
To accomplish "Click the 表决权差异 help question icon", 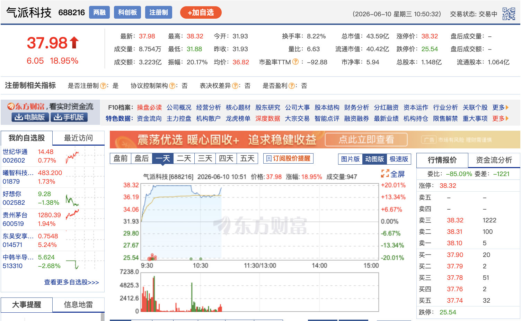I will pyautogui.click(x=235, y=85).
